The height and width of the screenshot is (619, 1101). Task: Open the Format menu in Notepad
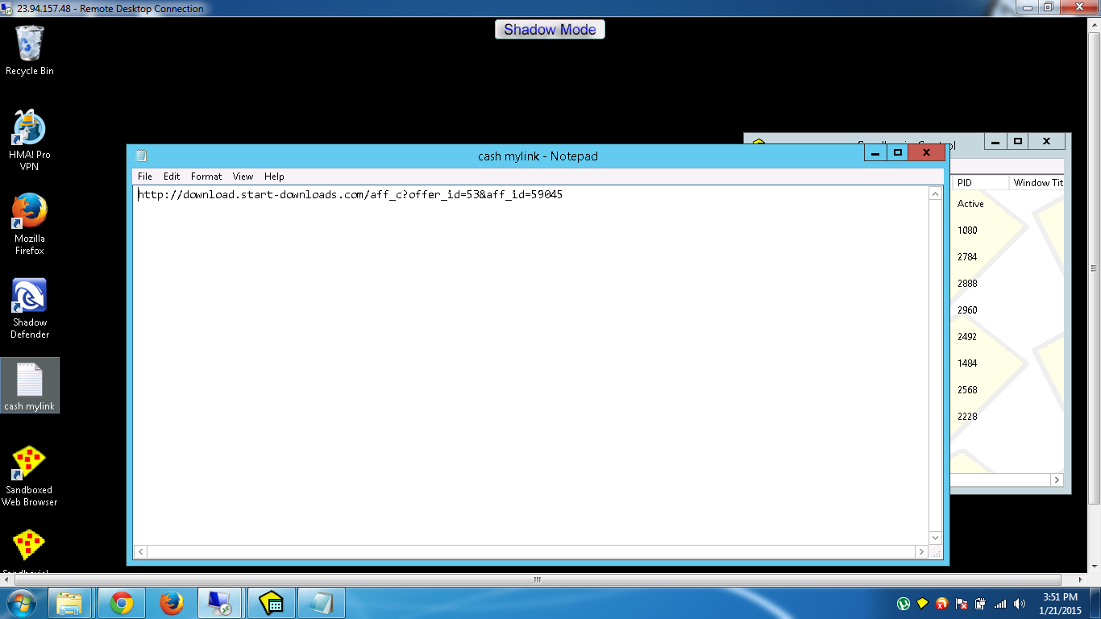(206, 177)
